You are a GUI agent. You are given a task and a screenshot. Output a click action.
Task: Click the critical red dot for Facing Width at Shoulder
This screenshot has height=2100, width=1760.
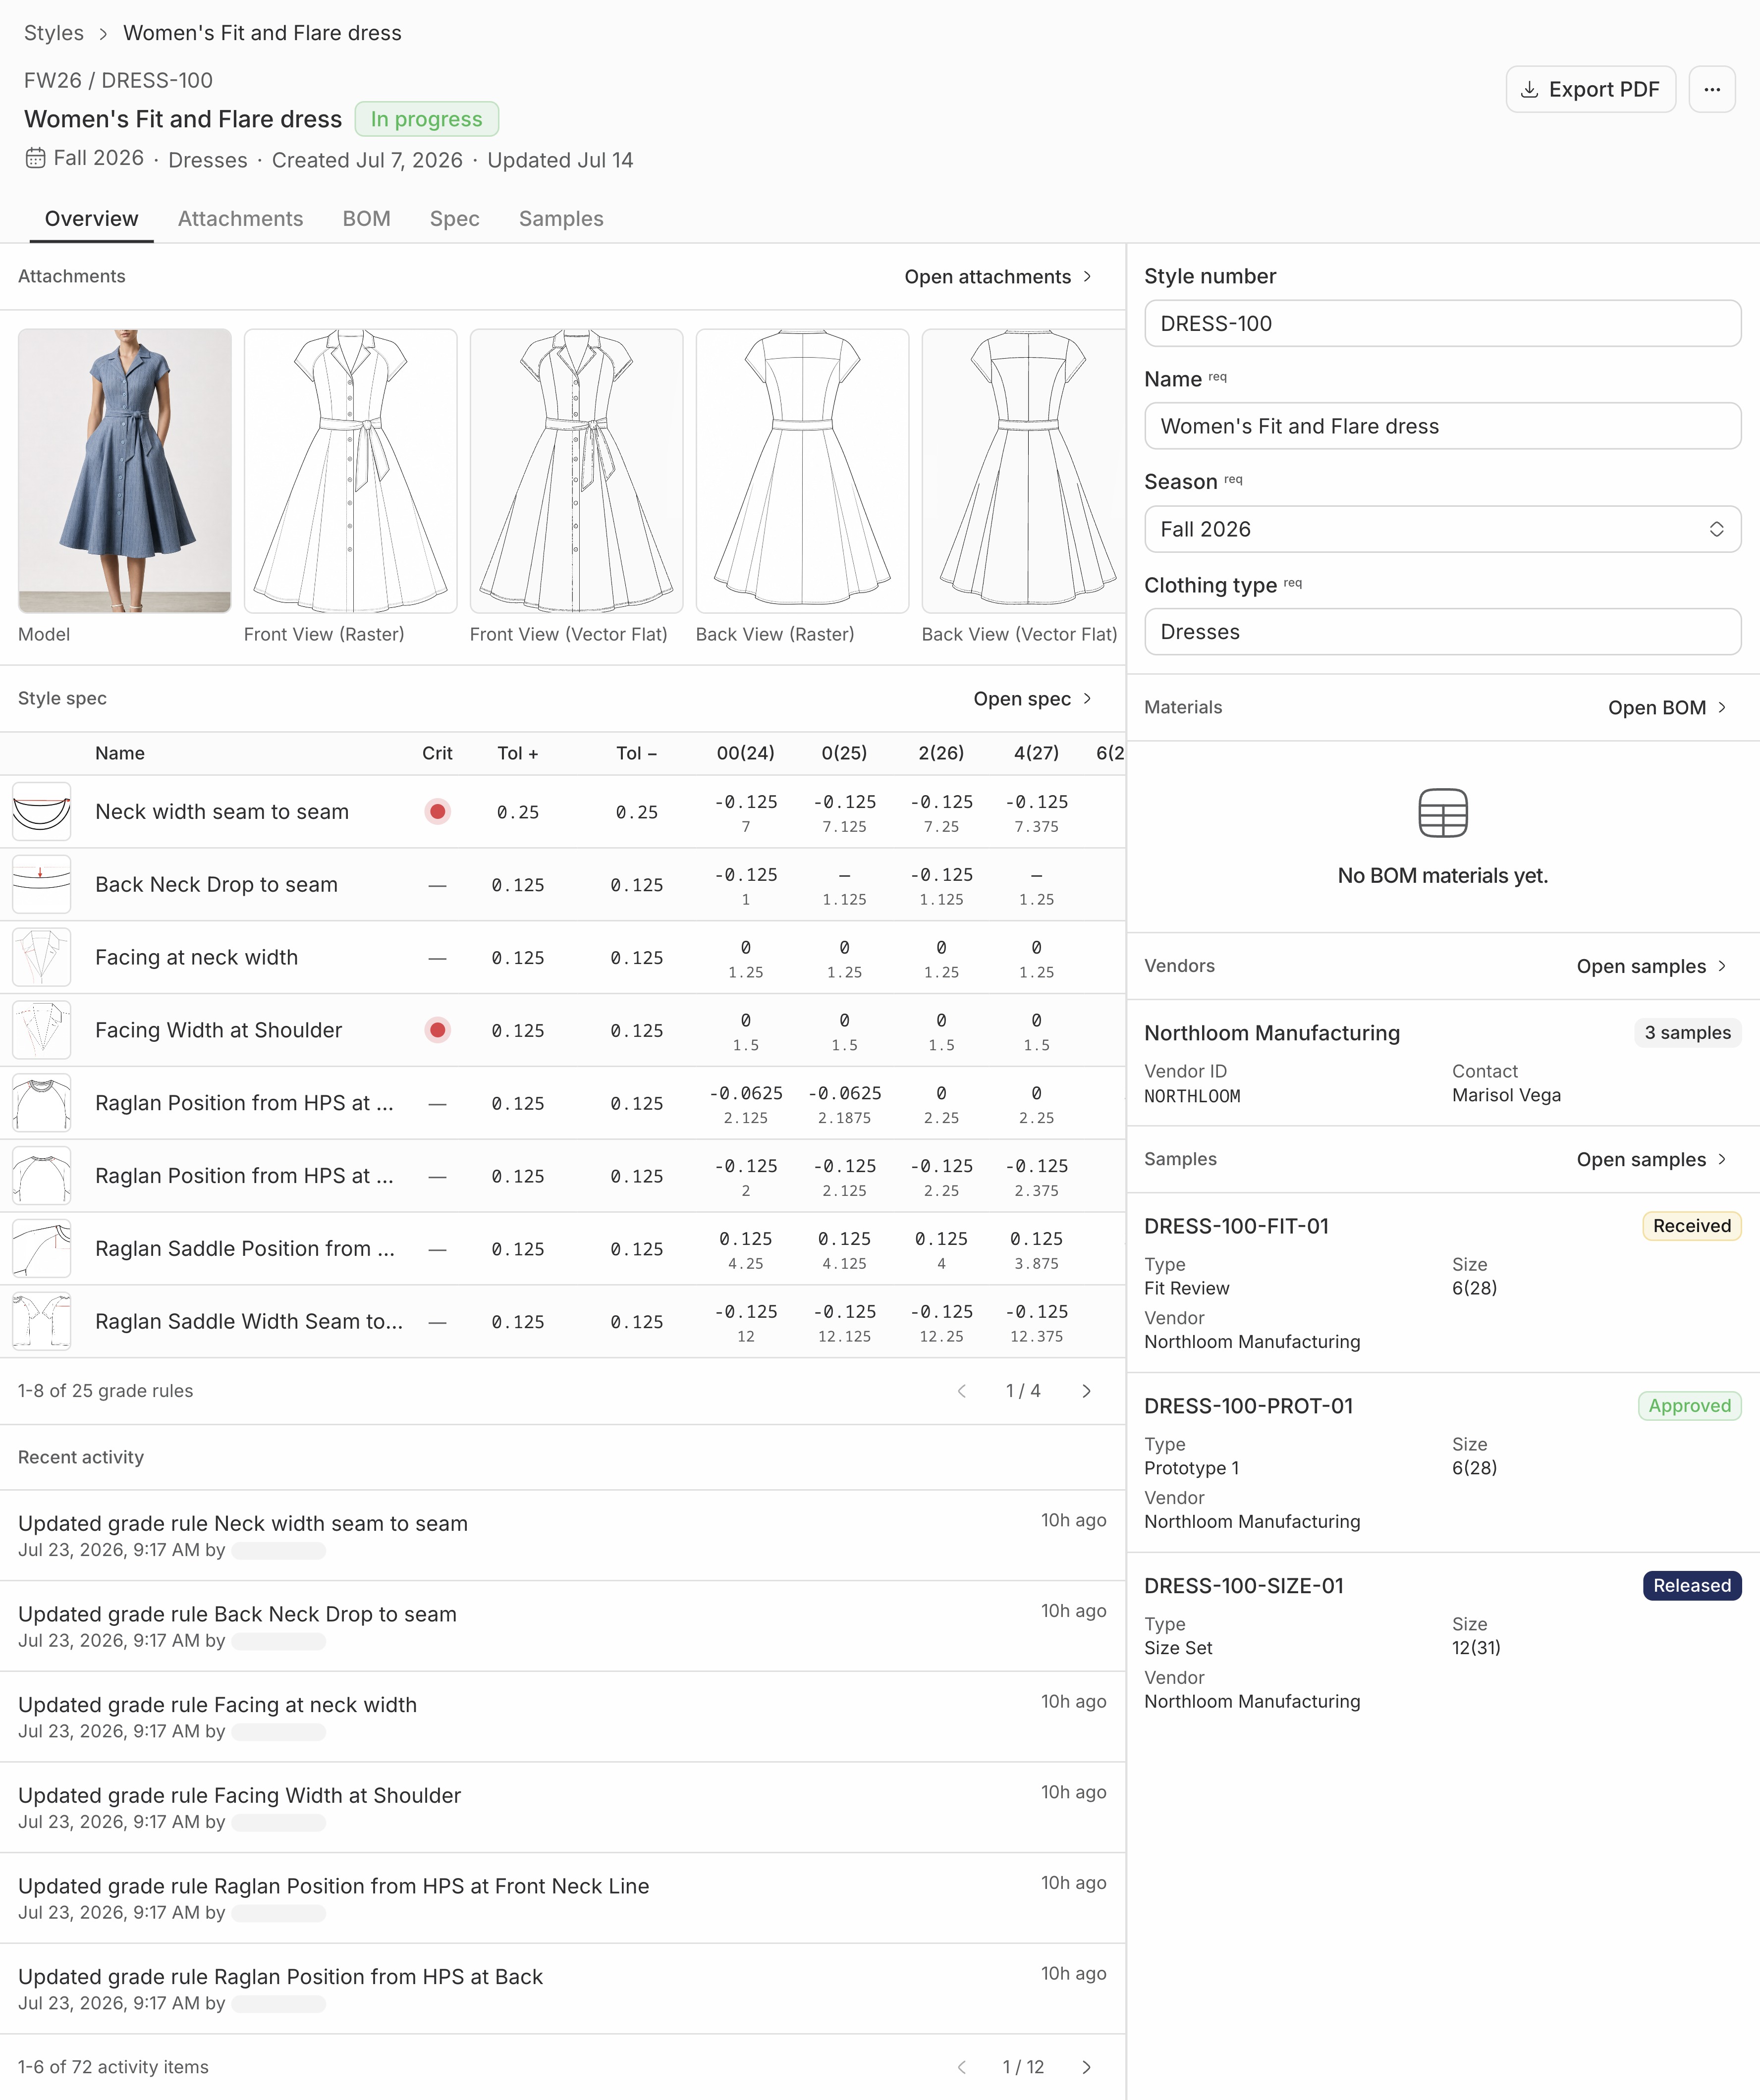[437, 1030]
